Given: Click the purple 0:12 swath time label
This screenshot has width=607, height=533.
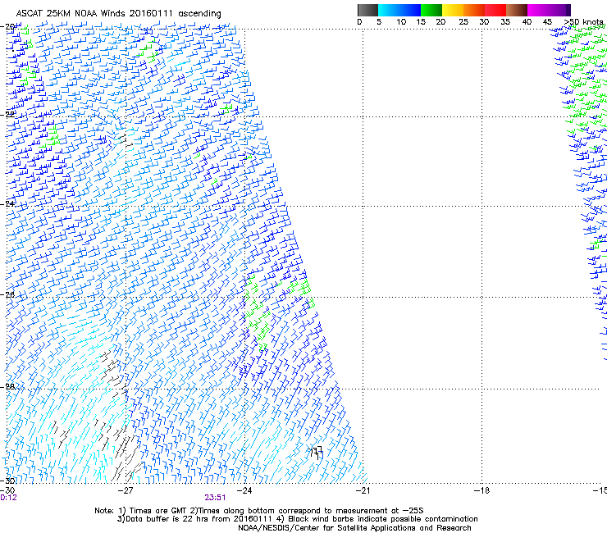Looking at the screenshot, I should (8, 498).
